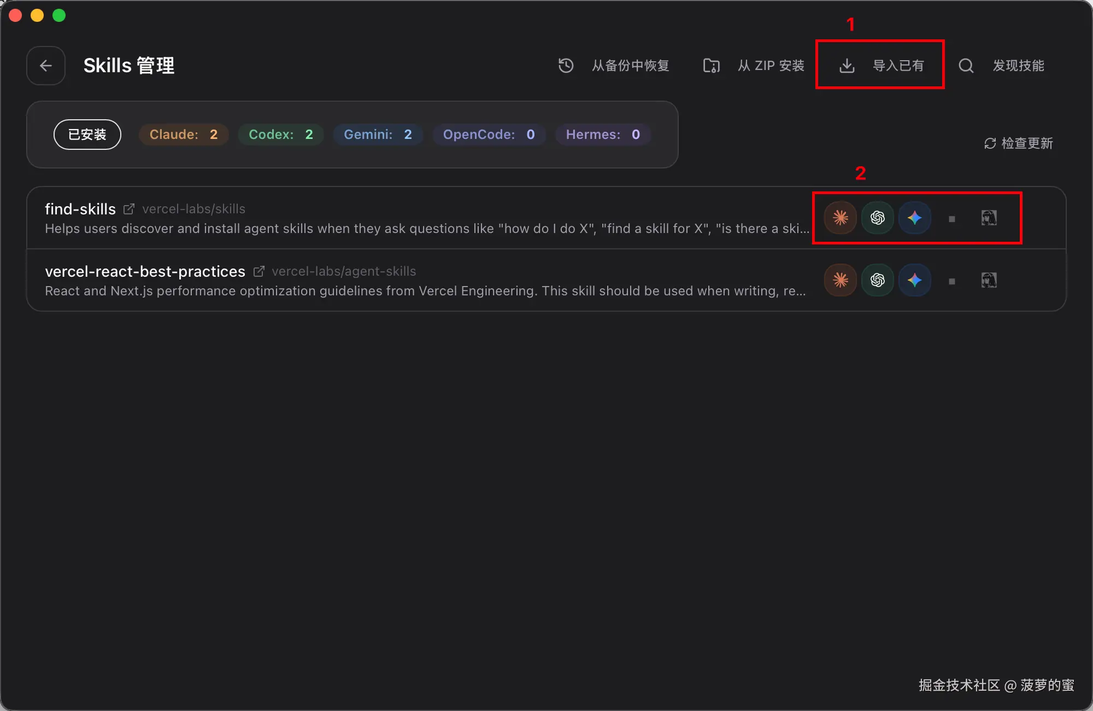Image resolution: width=1093 pixels, height=711 pixels.
Task: Toggle Gemini icon for find-skills
Action: click(x=914, y=218)
